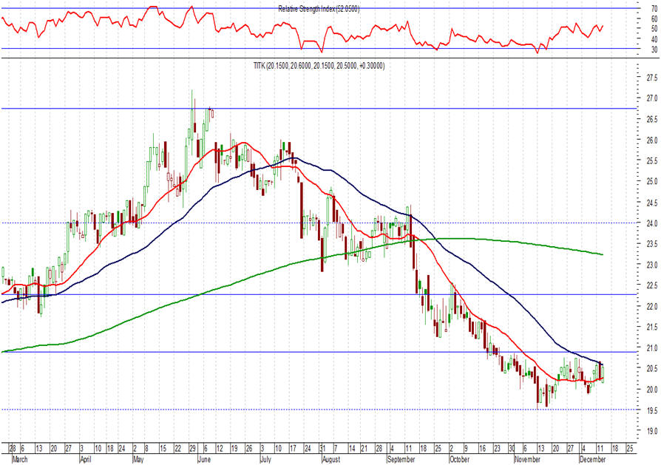
Task: Click the RSI axis value 30
Action: pyautogui.click(x=654, y=50)
